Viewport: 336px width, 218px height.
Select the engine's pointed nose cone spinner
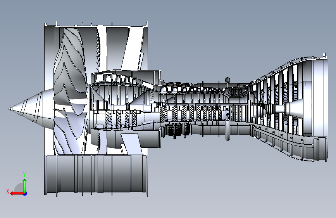click(31, 109)
